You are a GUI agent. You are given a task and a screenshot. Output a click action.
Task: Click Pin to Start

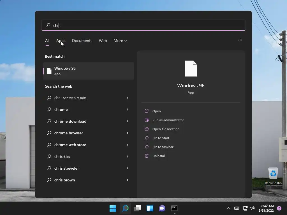click(161, 138)
